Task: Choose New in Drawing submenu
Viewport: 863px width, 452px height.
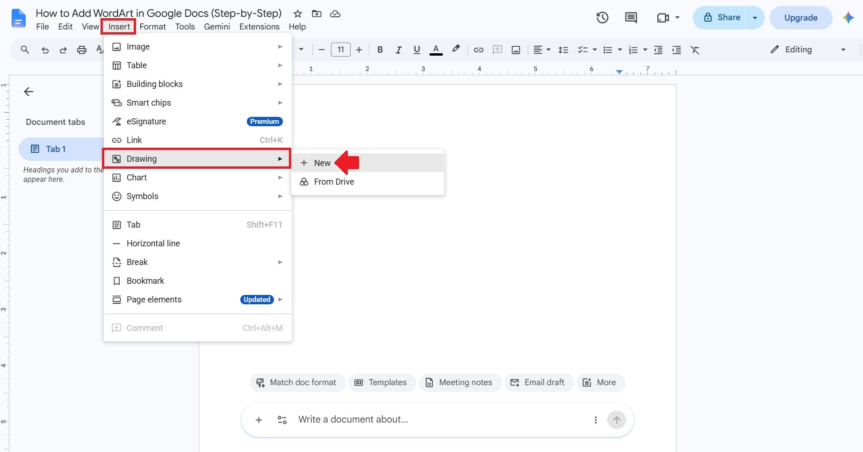Action: pos(367,163)
